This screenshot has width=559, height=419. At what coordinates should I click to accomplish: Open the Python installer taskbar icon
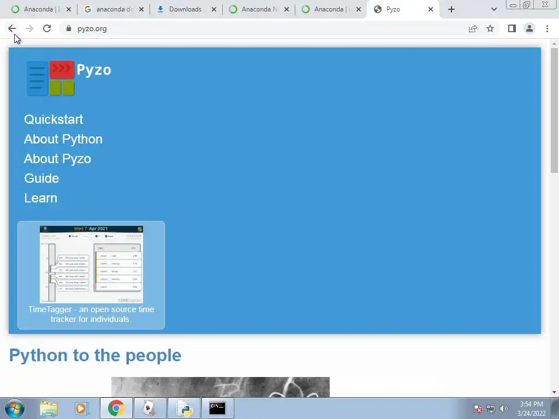[x=184, y=408]
